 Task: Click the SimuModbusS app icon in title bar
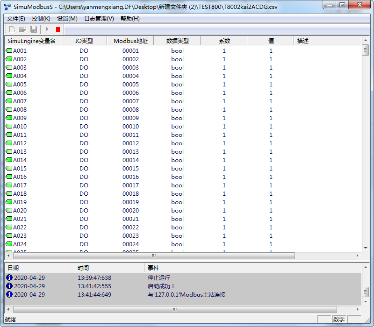point(7,6)
